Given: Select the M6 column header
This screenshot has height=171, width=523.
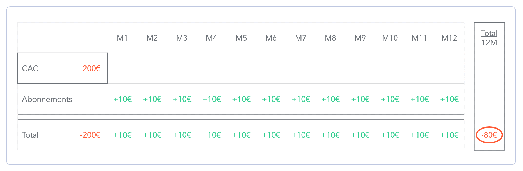Looking at the screenshot, I should click(271, 38).
